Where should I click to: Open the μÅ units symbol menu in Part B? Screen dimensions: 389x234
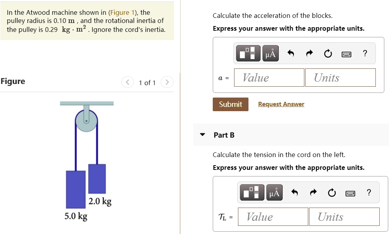coord(274,192)
